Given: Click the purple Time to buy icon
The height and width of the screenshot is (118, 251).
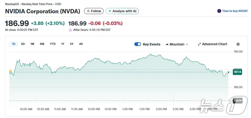Looking at the screenshot, I should [219, 11].
